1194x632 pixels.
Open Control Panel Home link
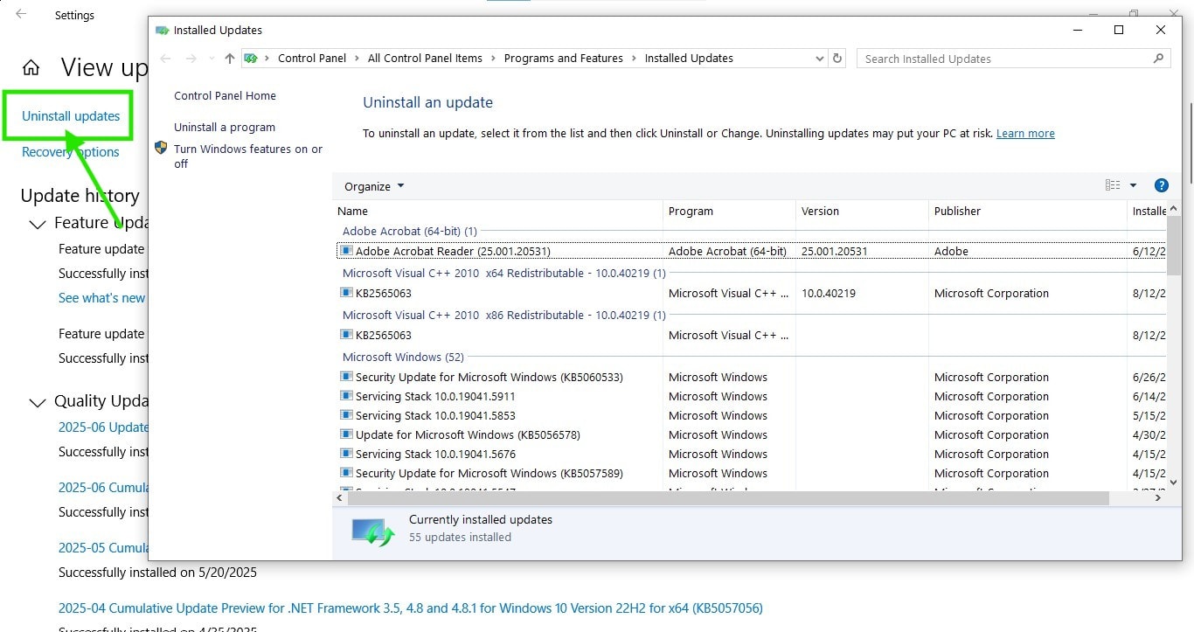click(225, 96)
